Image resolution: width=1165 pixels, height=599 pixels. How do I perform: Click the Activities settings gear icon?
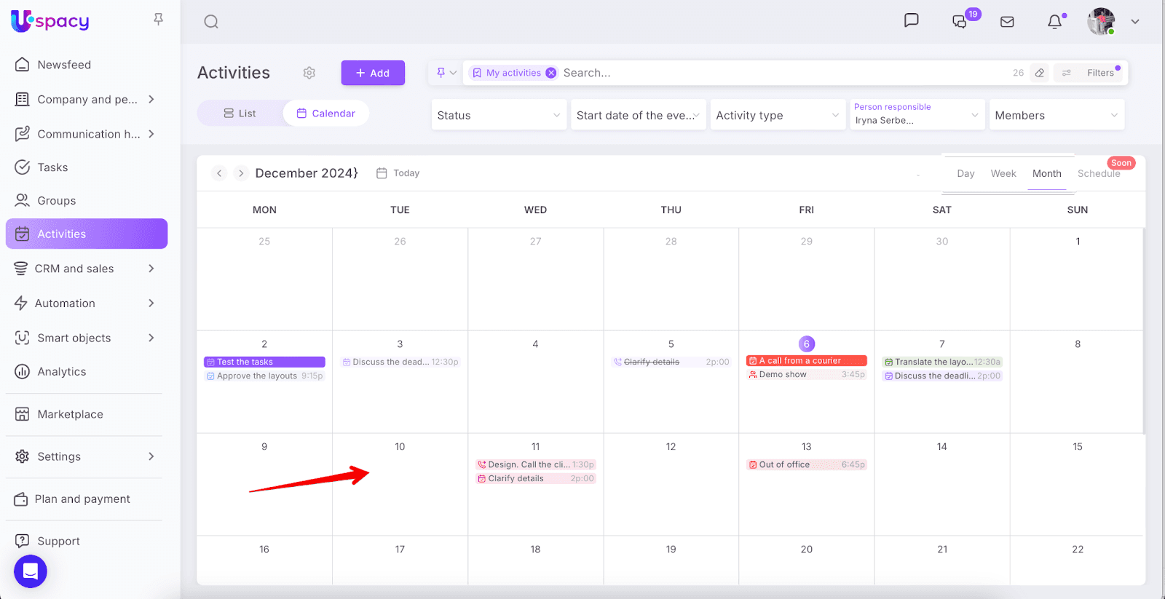pyautogui.click(x=309, y=73)
